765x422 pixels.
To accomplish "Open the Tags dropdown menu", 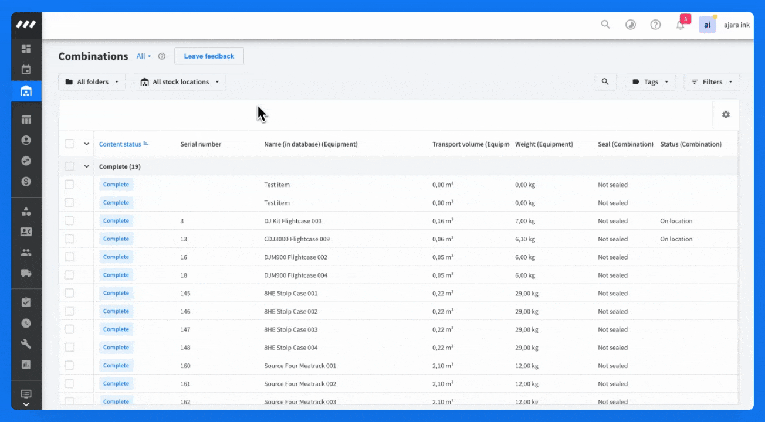I will click(x=650, y=82).
